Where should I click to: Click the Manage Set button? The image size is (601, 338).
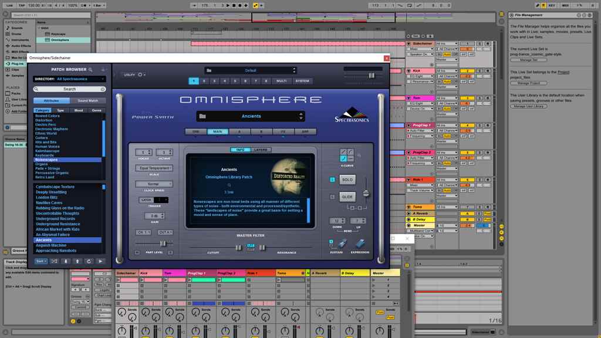tap(529, 60)
